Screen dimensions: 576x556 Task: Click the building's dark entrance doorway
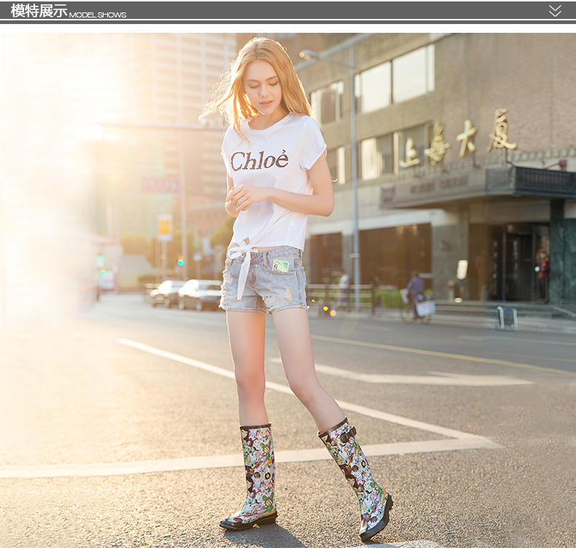(518, 262)
